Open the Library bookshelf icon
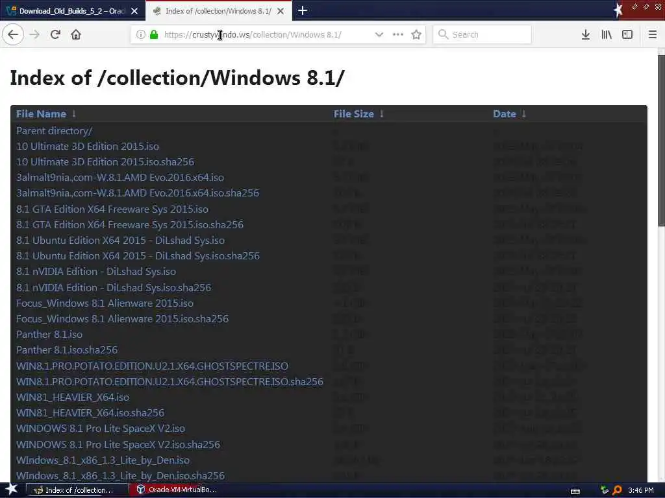Viewport: 665px width, 498px height. pyautogui.click(x=607, y=34)
